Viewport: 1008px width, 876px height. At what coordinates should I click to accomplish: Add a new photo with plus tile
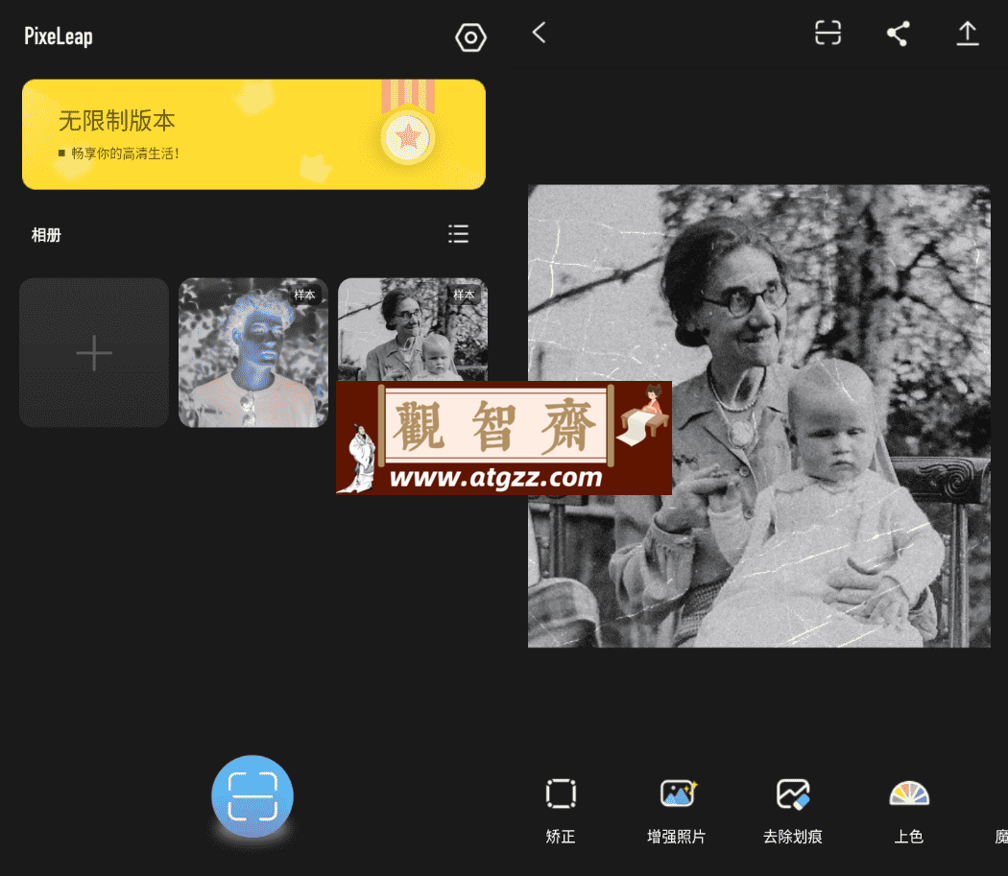click(94, 352)
